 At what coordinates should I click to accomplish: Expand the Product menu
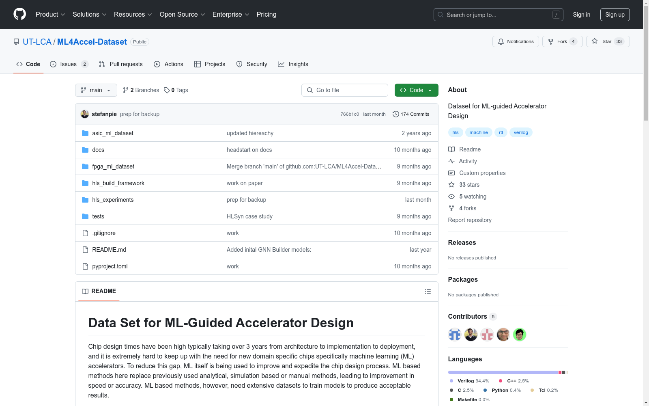point(50,15)
